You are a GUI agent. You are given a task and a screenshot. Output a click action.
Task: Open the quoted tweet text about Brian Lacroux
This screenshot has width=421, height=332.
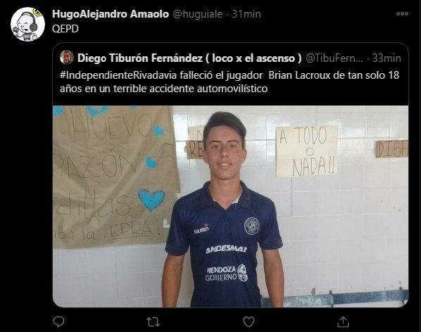tap(230, 82)
